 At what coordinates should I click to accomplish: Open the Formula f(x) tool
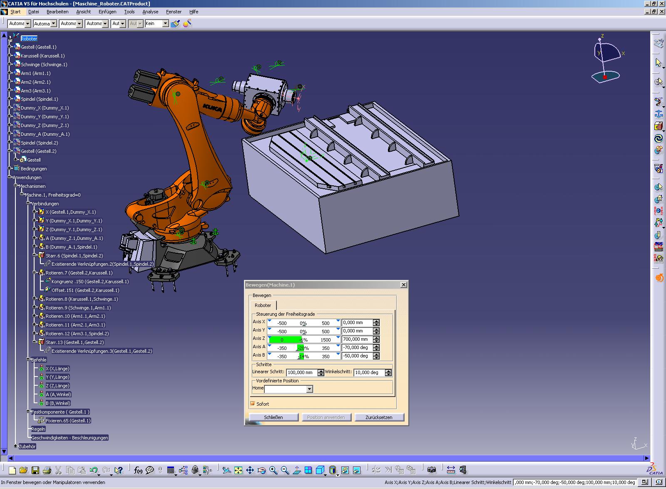[x=138, y=470]
